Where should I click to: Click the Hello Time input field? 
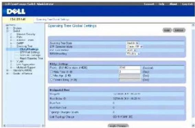coord(129,72)
